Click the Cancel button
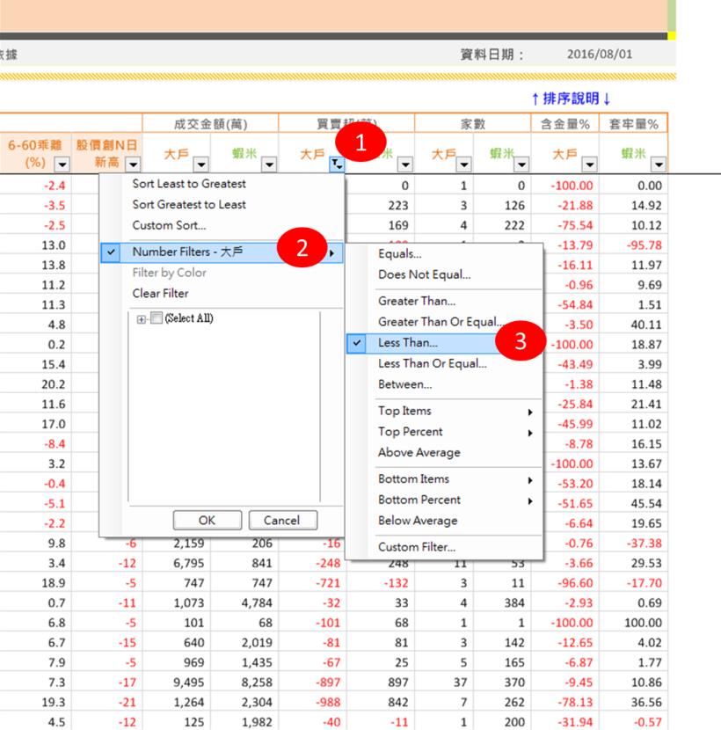 (x=282, y=520)
